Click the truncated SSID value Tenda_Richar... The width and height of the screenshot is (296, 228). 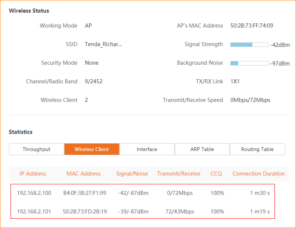click(103, 44)
